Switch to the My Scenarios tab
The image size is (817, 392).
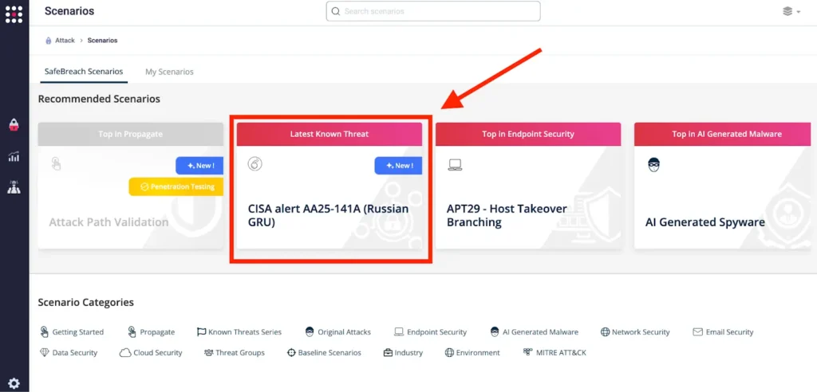[x=169, y=72]
